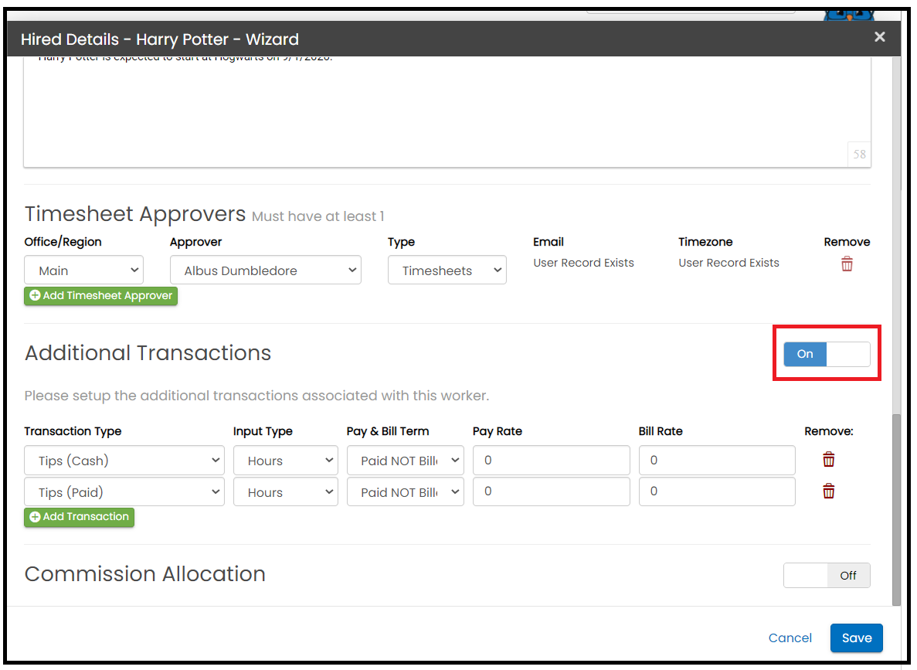Turn on the Commission Allocation switch
This screenshot has height=670, width=917.
(827, 575)
